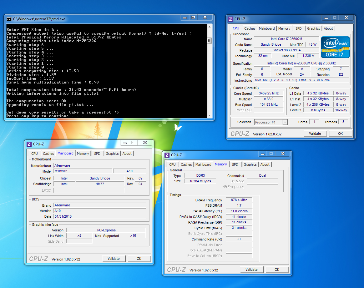Open Graphics tab in the top-right CPU-Z
This screenshot has height=288, width=364.
point(313,28)
